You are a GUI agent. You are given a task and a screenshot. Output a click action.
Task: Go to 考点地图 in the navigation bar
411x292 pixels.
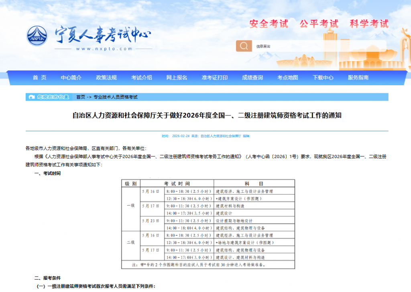(288, 78)
